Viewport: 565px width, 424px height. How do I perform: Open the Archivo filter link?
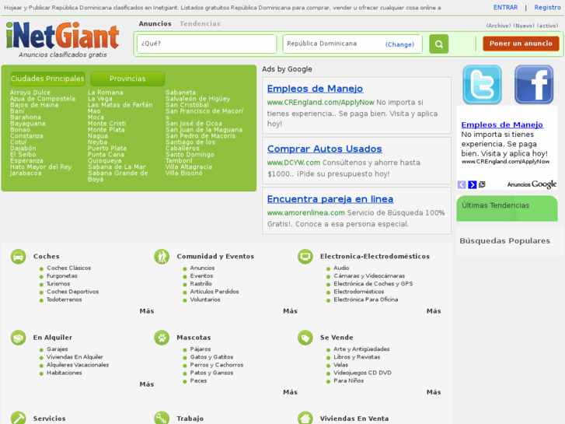point(498,26)
